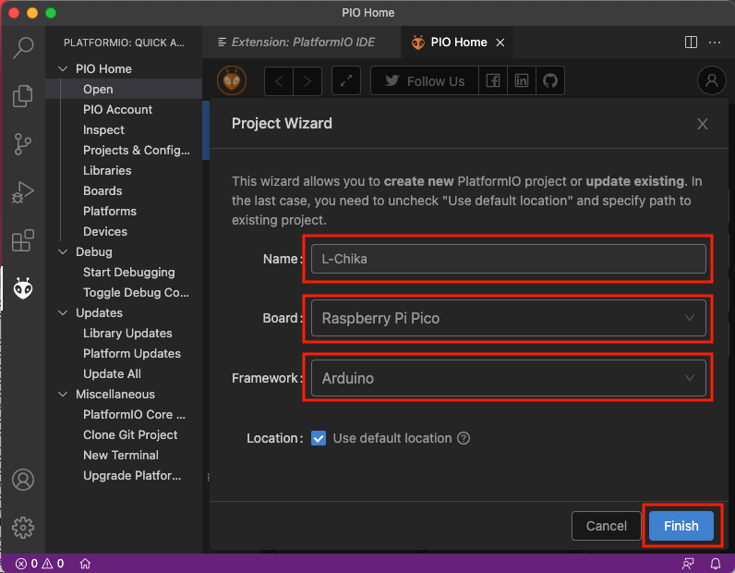Open the Manage gear icon
The height and width of the screenshot is (573, 735).
23,527
